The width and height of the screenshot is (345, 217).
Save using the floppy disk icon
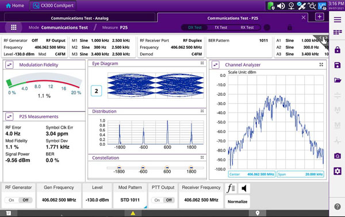(338, 65)
